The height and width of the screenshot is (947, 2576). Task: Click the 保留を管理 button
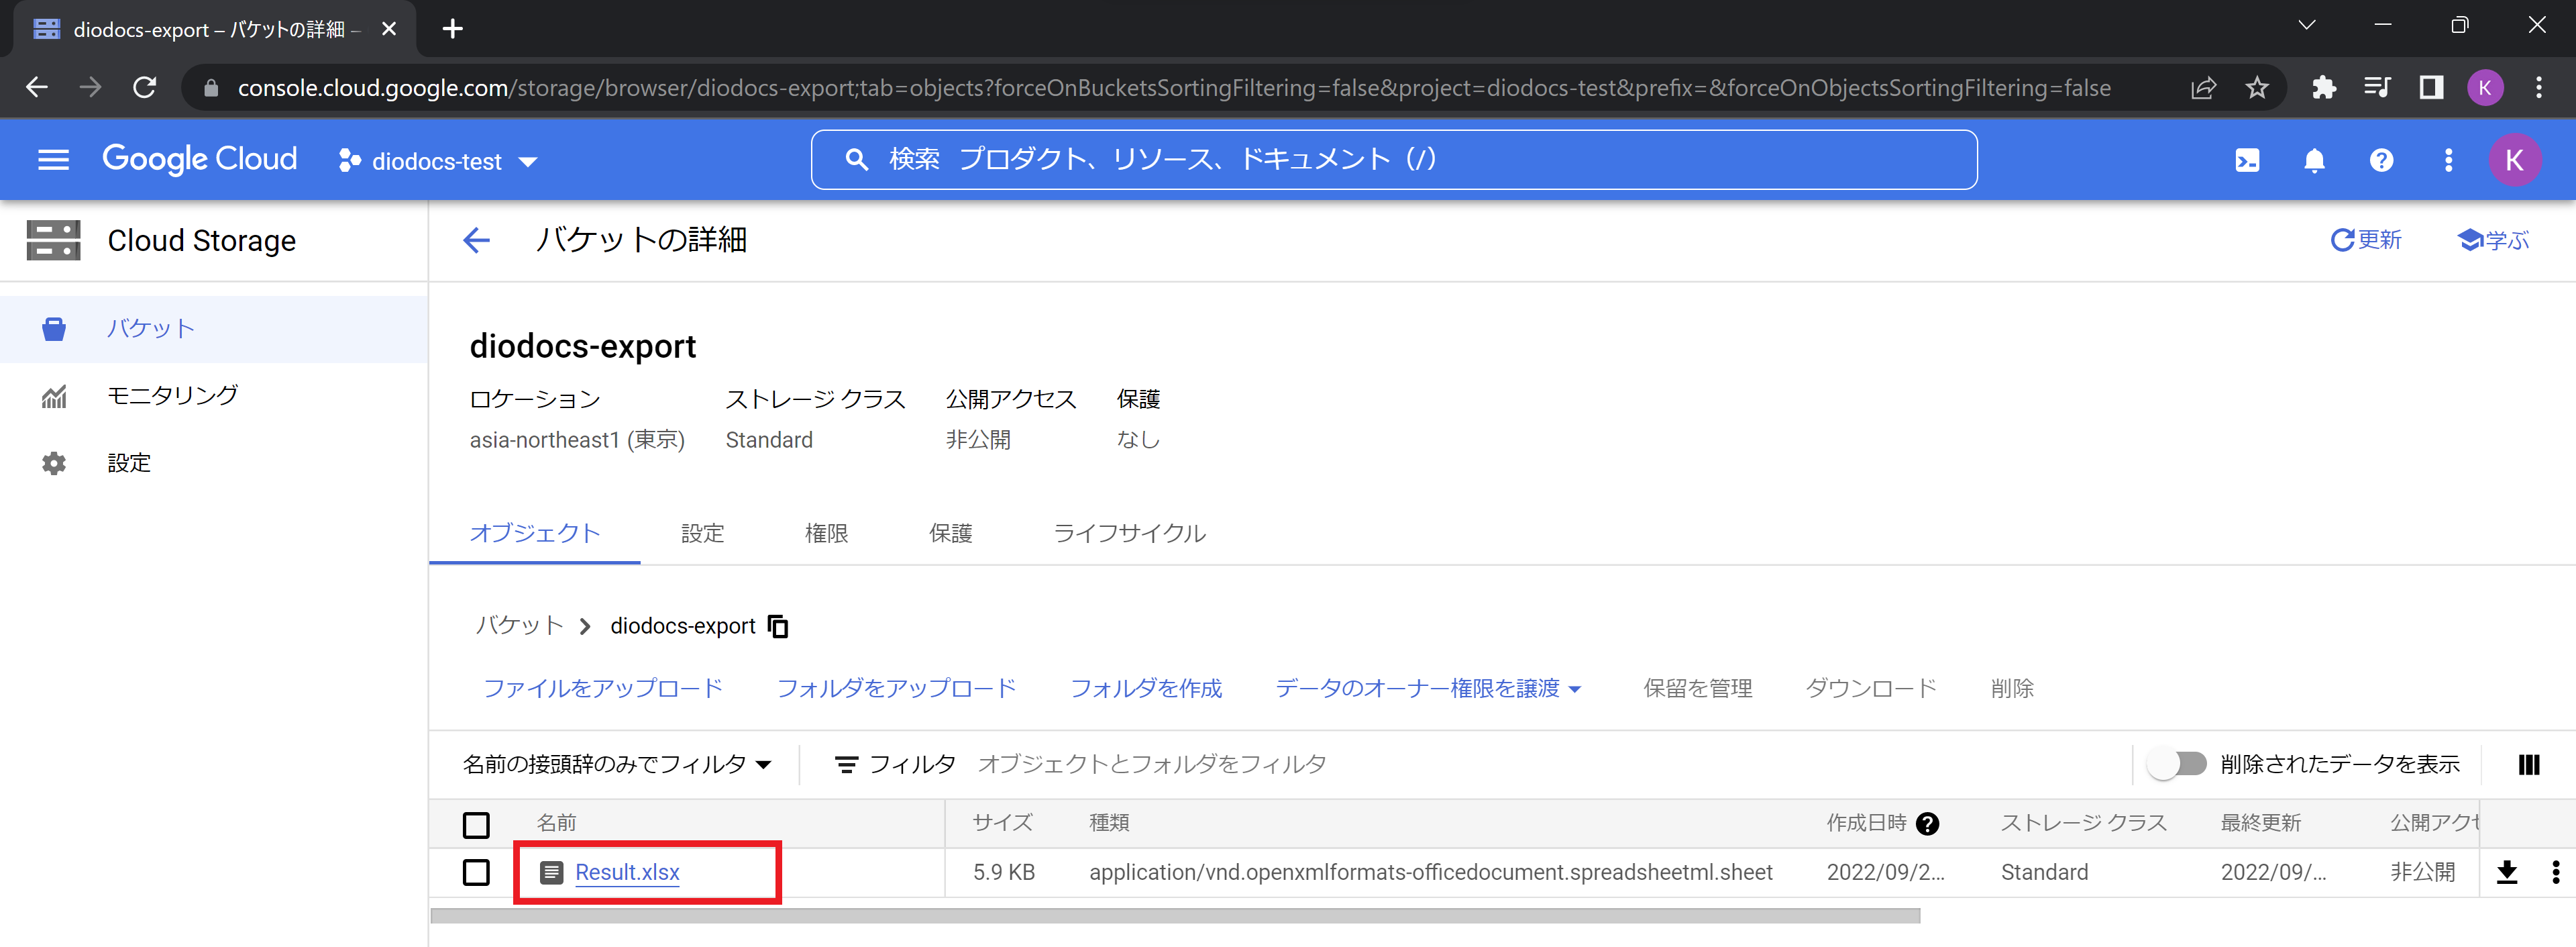pos(1697,689)
